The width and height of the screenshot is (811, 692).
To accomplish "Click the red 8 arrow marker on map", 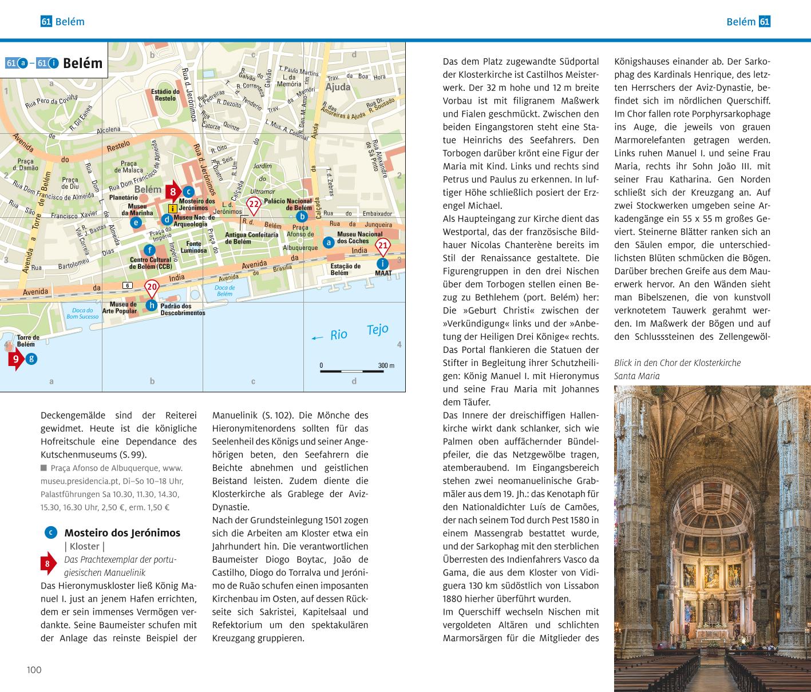I will click(173, 192).
